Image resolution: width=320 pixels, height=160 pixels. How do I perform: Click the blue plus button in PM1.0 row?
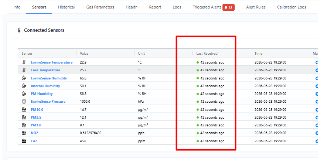pyautogui.click(x=316, y=125)
